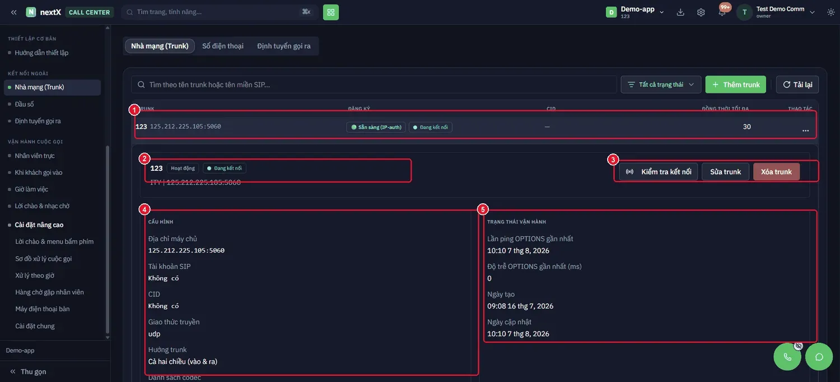Click the sidebar vertical scrollbar
This screenshot has height=382, width=840.
108,241
